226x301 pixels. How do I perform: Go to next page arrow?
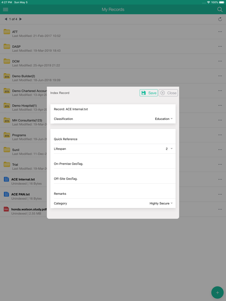[20, 19]
